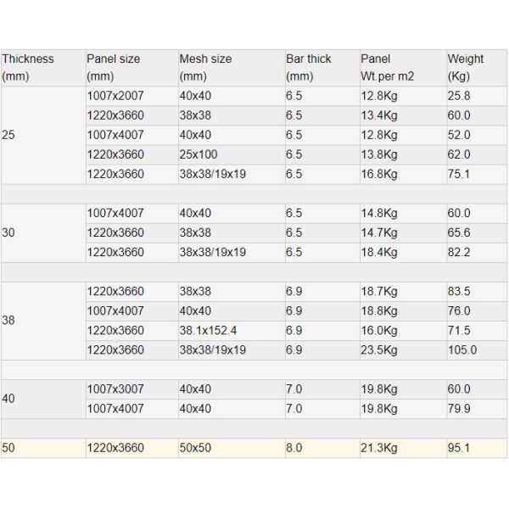This screenshot has height=509, width=509.
Task: Select the Panel size (mm) column header
Action: [x=113, y=67]
